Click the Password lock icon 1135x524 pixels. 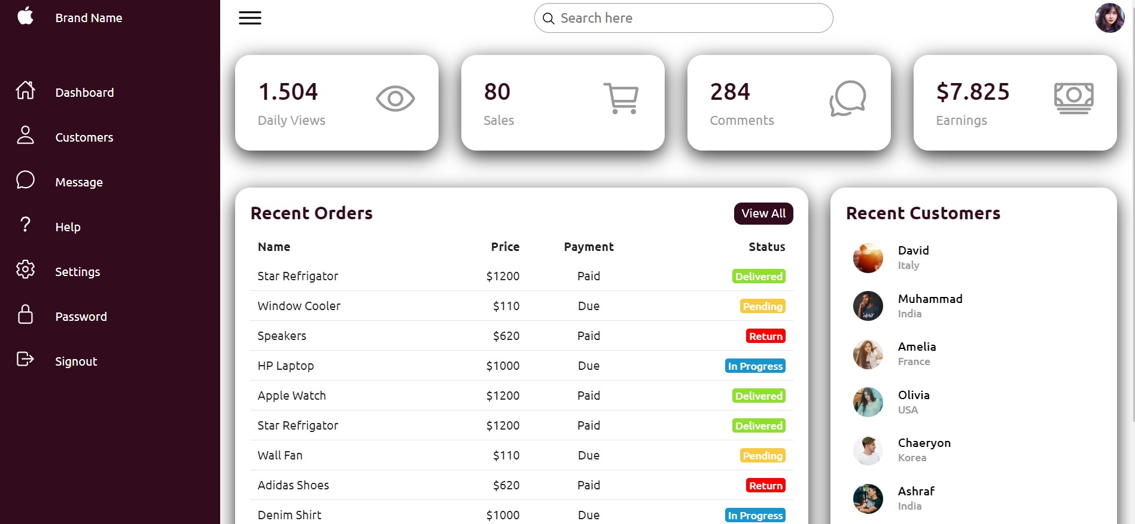[25, 314]
